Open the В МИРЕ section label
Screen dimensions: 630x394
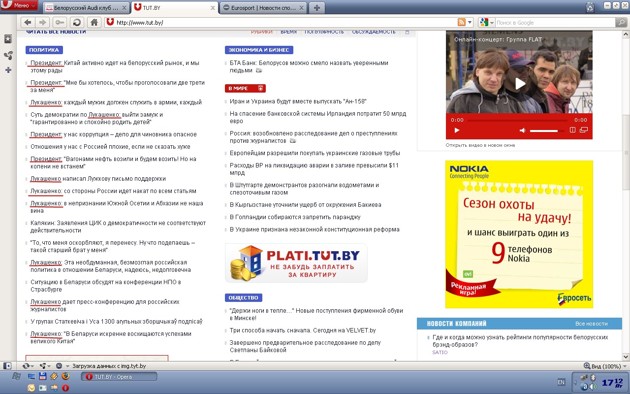click(x=245, y=88)
